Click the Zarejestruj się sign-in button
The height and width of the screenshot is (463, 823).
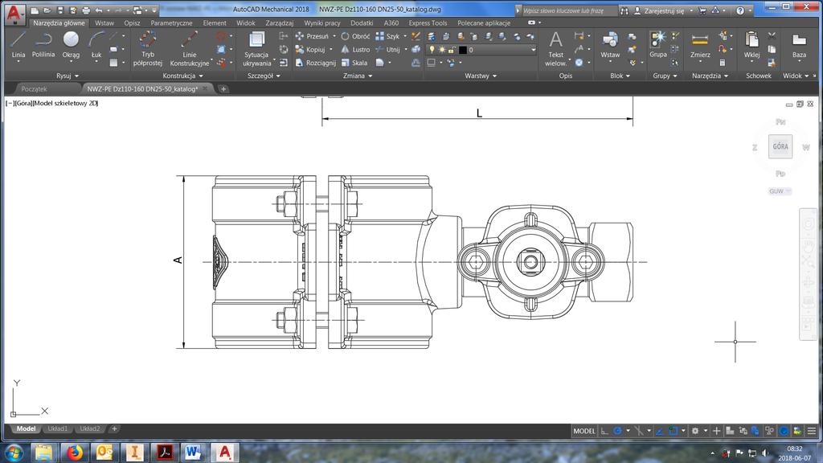(664, 10)
